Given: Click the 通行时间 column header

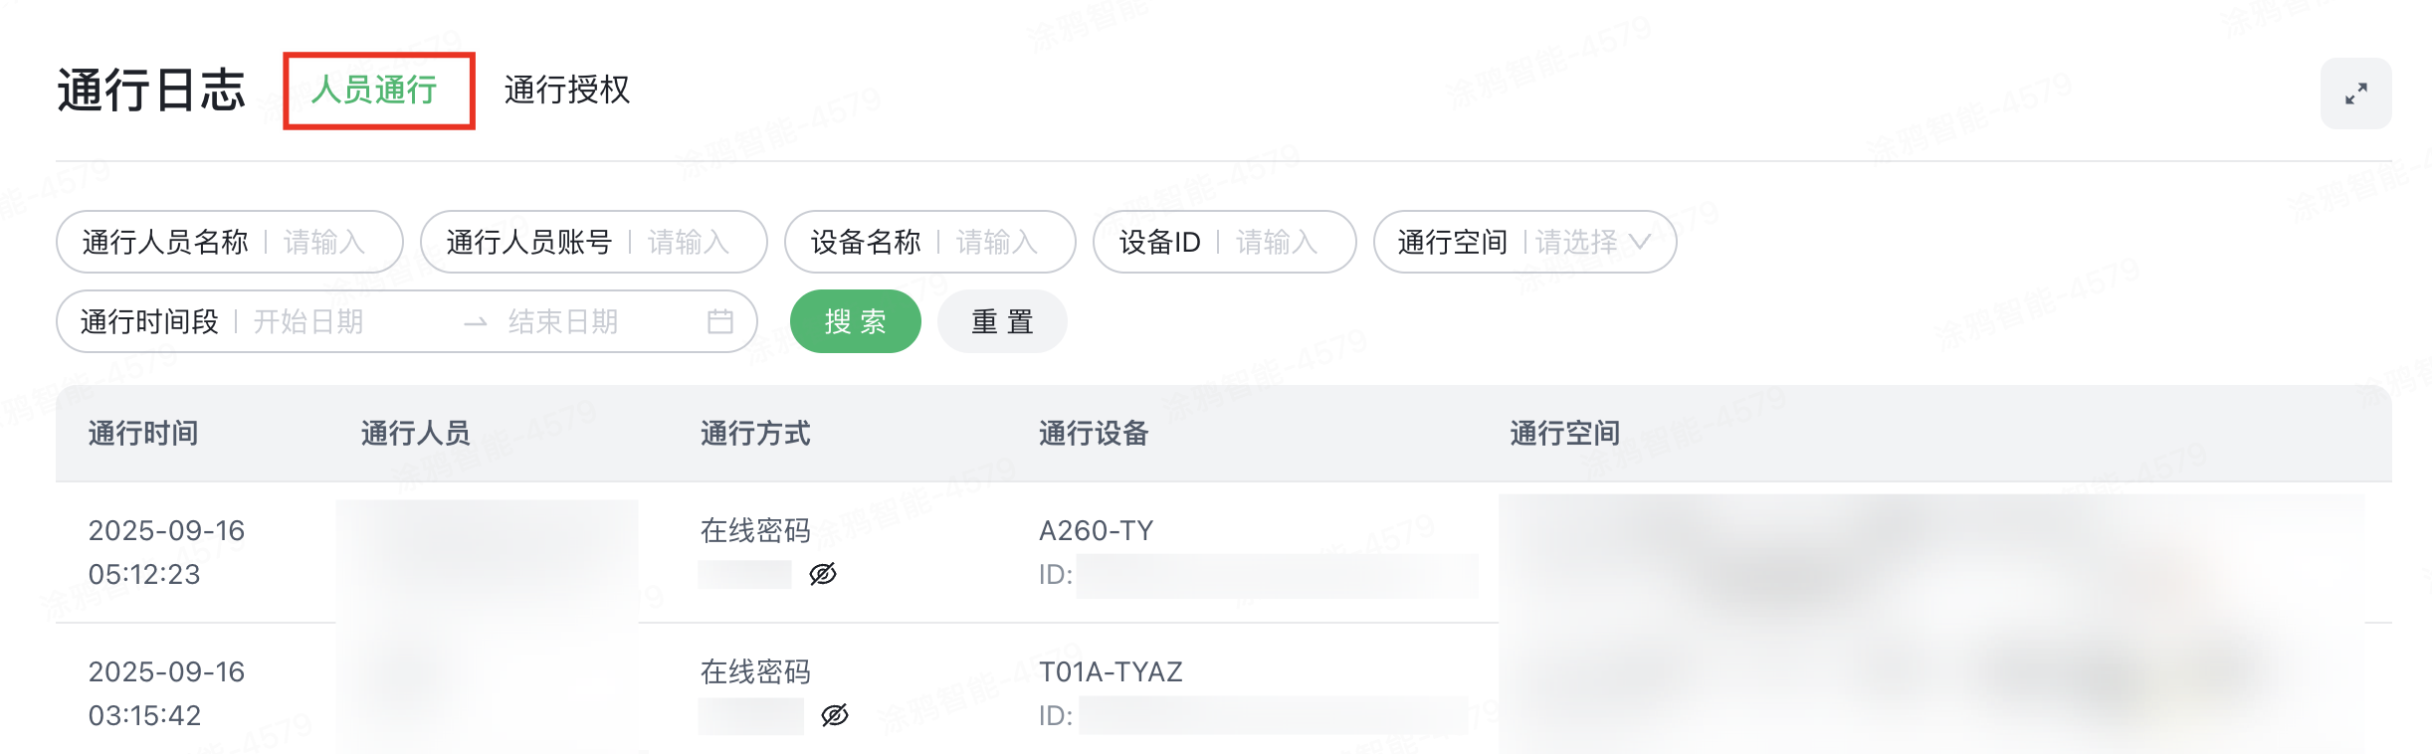Looking at the screenshot, I should pyautogui.click(x=142, y=433).
